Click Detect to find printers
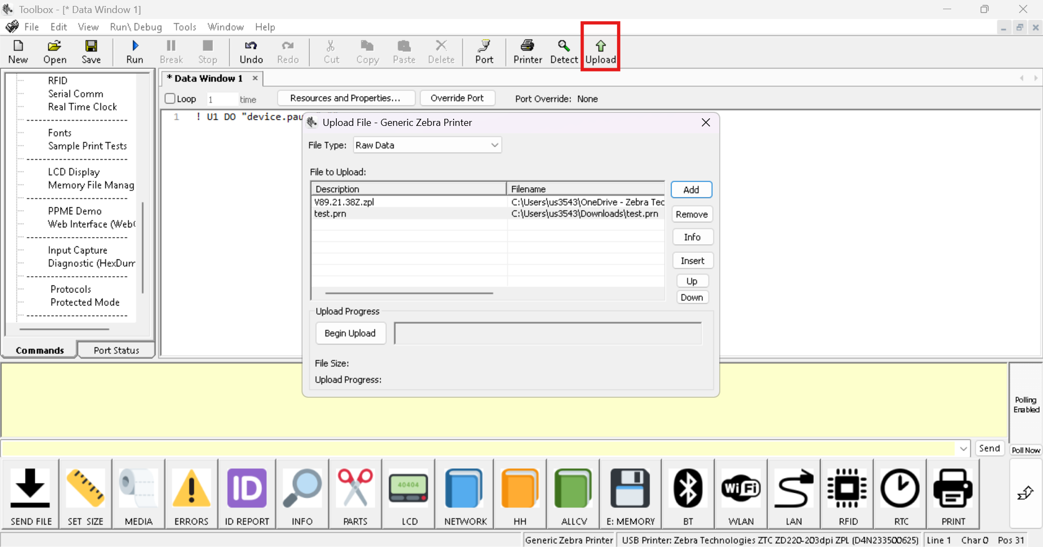This screenshot has width=1043, height=547. 564,52
